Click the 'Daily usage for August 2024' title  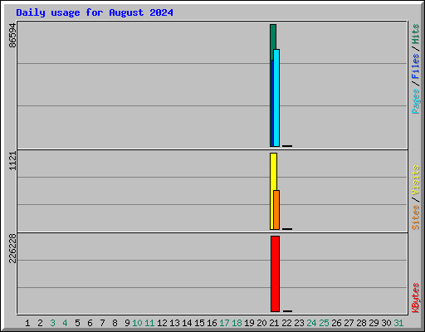tap(95, 12)
